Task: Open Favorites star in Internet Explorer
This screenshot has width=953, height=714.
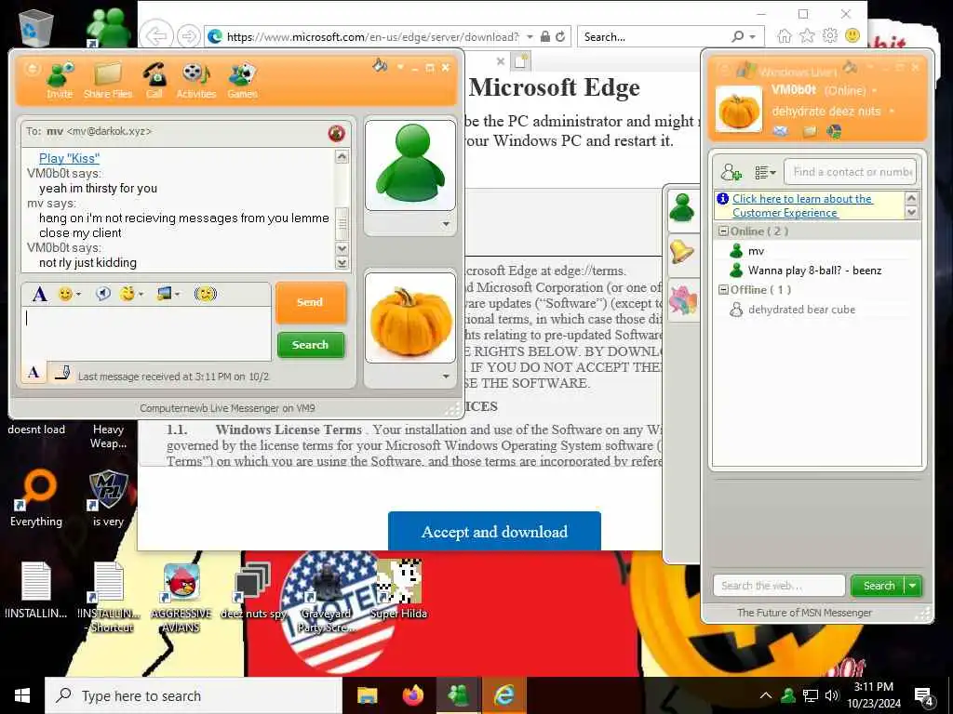Action: [x=807, y=36]
